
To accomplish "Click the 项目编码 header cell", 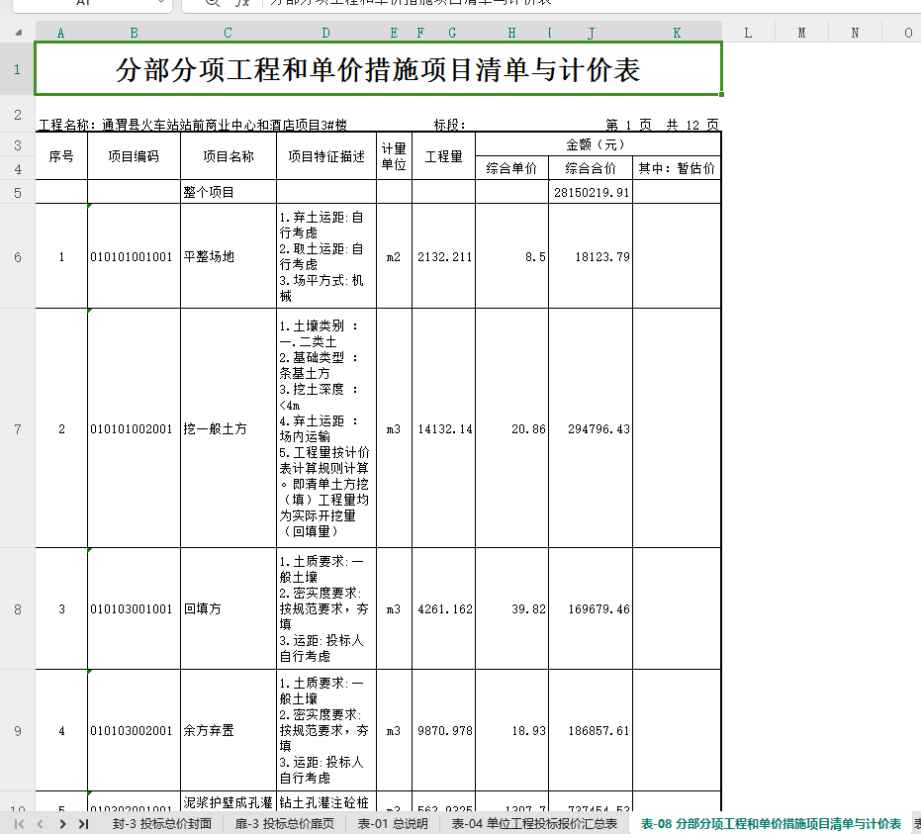I will tap(134, 156).
